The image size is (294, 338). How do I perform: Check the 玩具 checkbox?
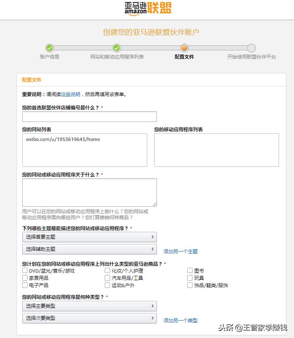pyautogui.click(x=190, y=278)
